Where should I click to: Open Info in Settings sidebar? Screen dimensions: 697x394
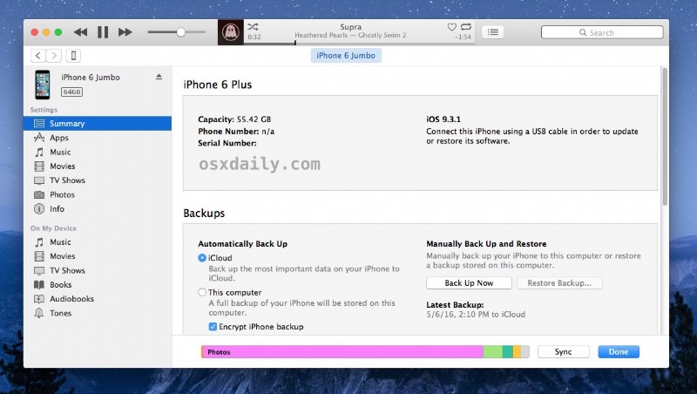tap(98, 208)
